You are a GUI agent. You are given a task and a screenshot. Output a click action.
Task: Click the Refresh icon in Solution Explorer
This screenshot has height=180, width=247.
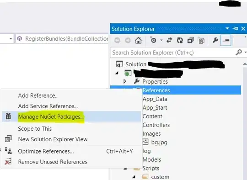point(180,41)
